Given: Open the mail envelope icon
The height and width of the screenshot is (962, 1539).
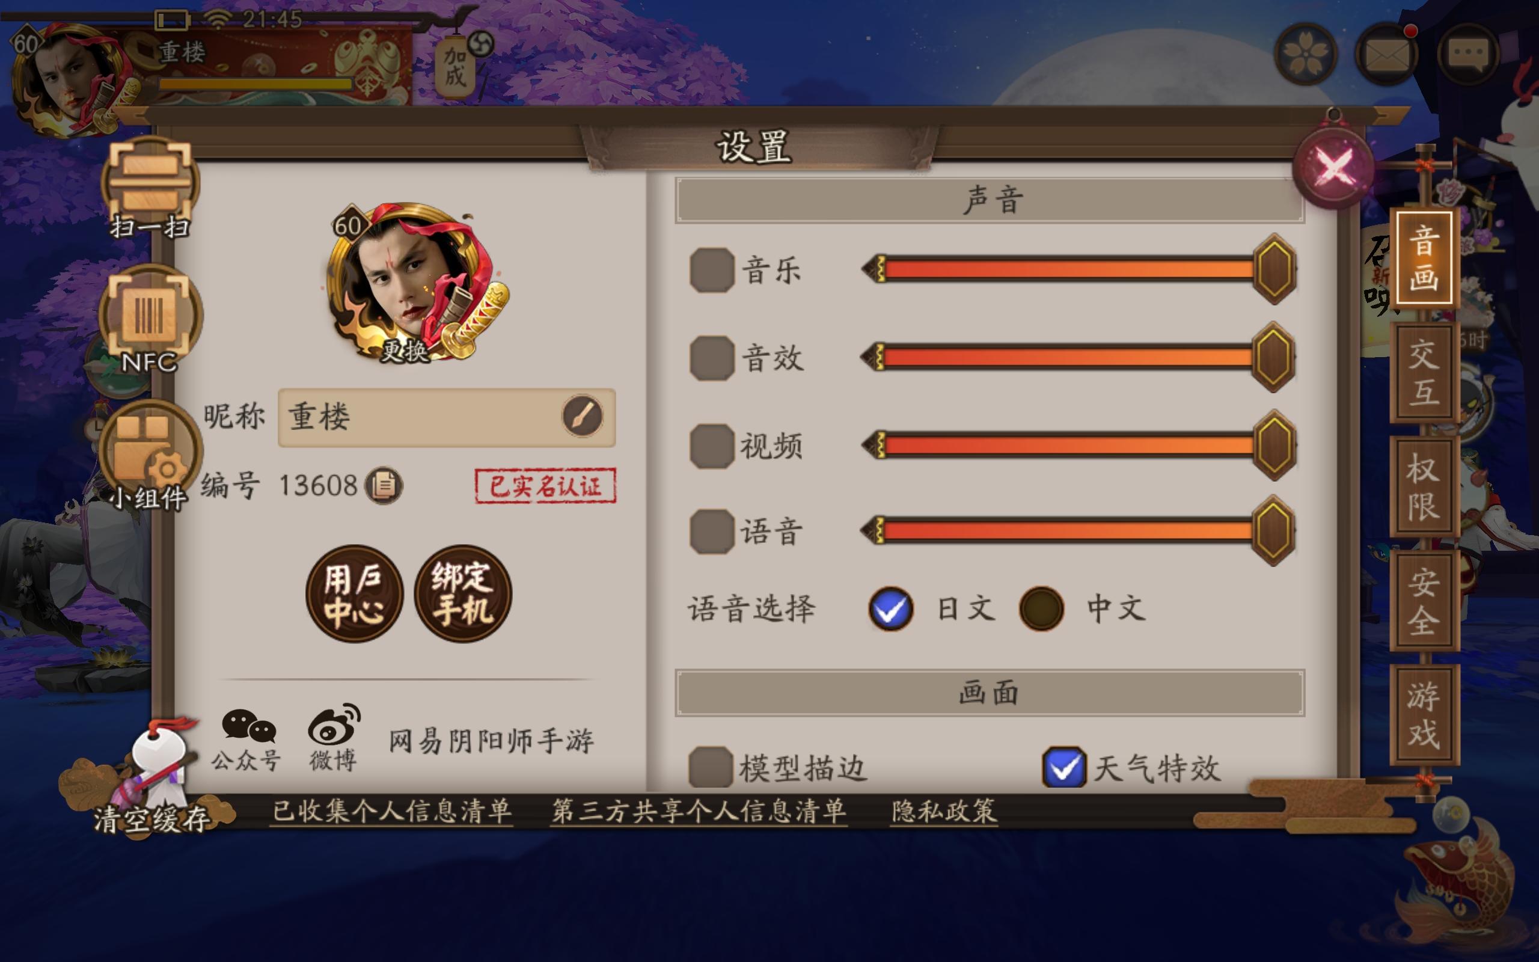Looking at the screenshot, I should [x=1386, y=55].
